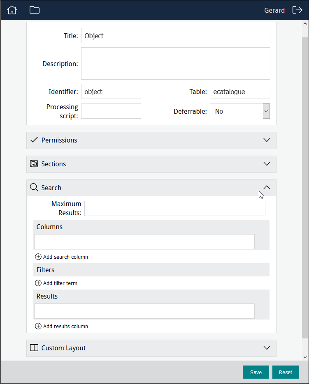309x384 pixels.
Task: Click the plus icon for search column
Action: tap(38, 257)
